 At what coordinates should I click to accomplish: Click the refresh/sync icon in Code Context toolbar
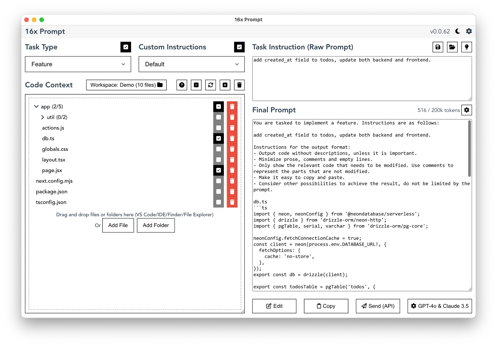210,85
